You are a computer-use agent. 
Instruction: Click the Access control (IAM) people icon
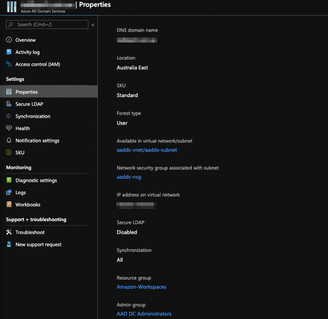tap(9, 64)
